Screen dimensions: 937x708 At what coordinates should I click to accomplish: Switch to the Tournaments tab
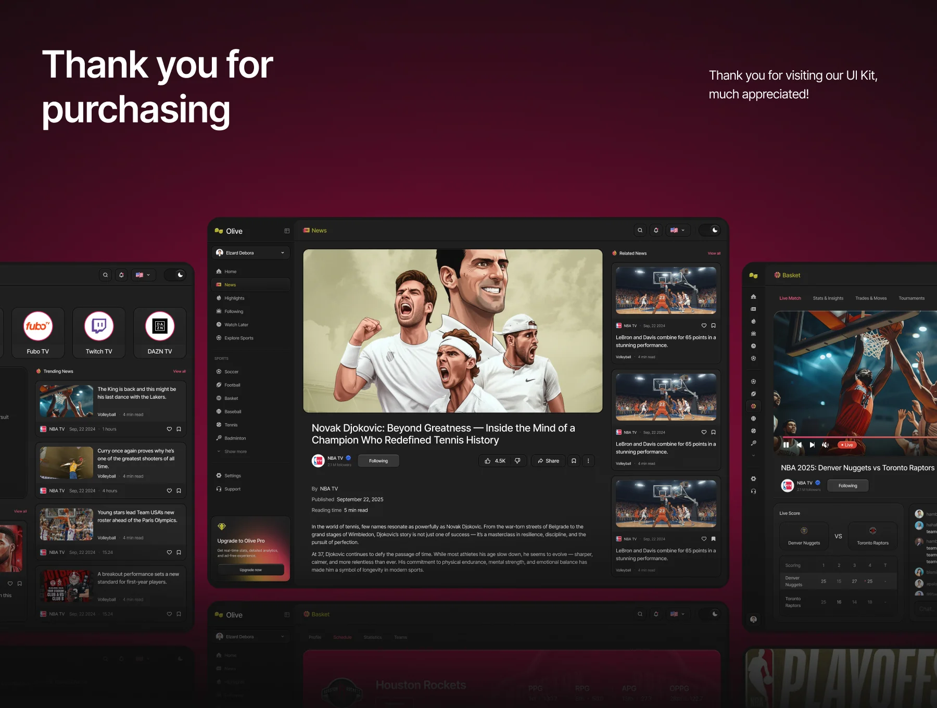tap(911, 298)
